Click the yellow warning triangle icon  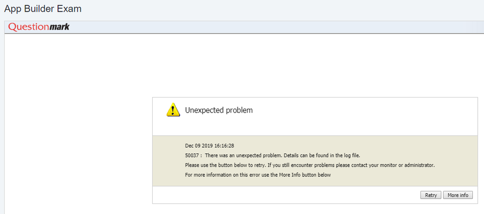173,110
